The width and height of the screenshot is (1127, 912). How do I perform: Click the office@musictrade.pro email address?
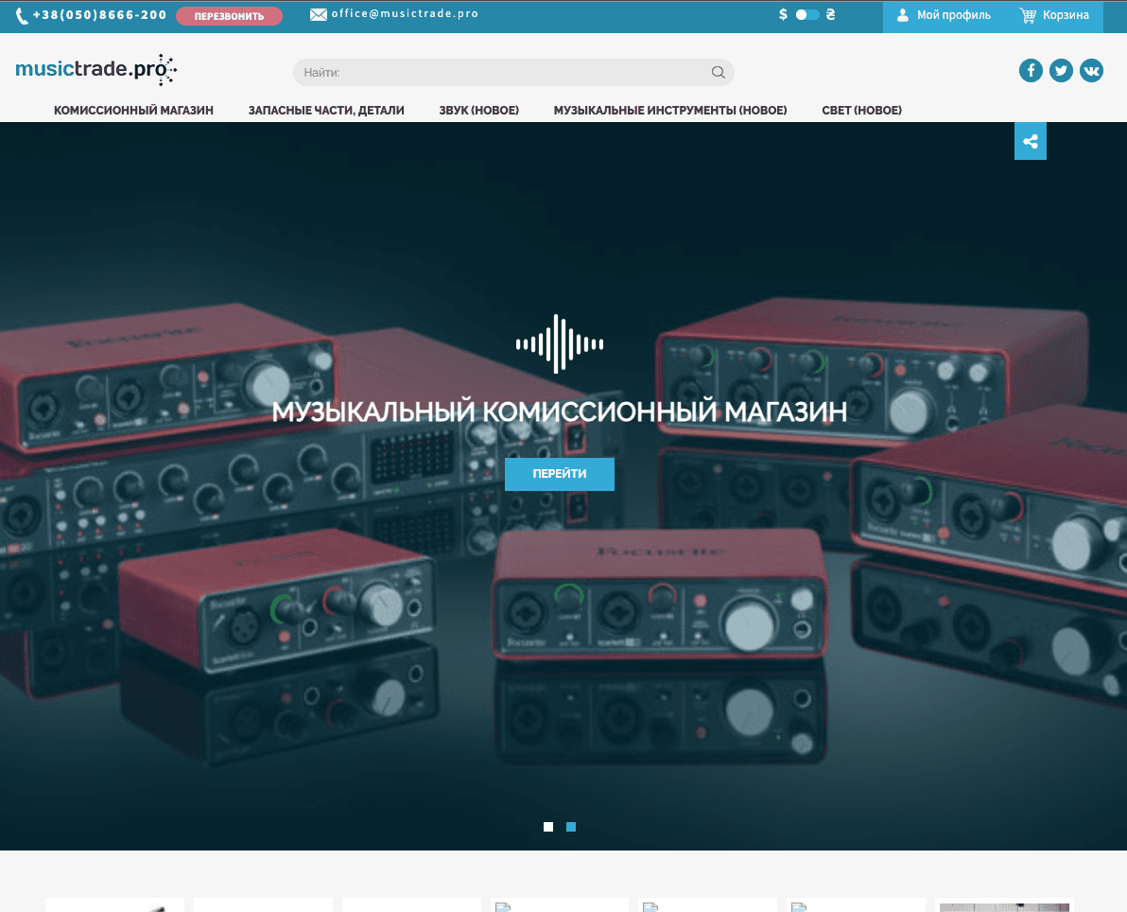click(x=405, y=13)
